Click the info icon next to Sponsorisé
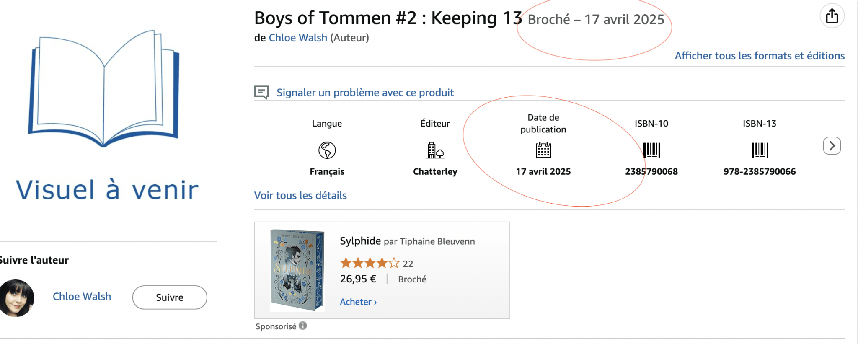 (x=303, y=326)
